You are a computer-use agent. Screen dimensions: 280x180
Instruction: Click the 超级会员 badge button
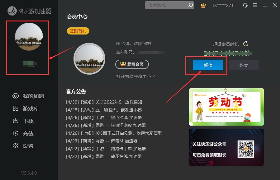click(x=132, y=64)
